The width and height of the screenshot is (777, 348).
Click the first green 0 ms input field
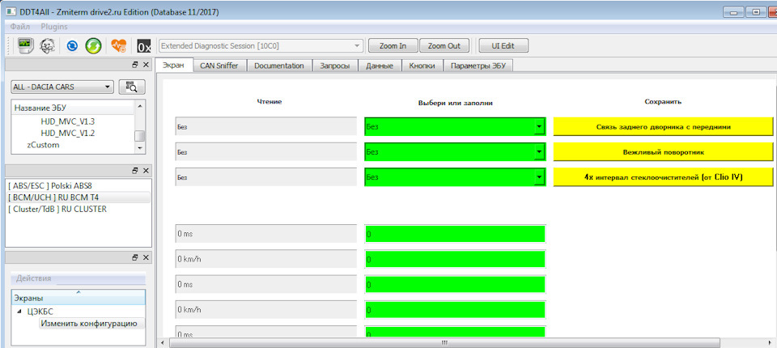click(455, 234)
